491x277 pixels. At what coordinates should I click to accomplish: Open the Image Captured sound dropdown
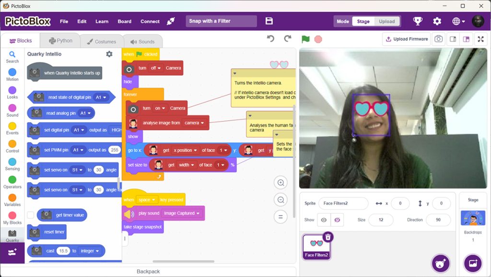181,213
